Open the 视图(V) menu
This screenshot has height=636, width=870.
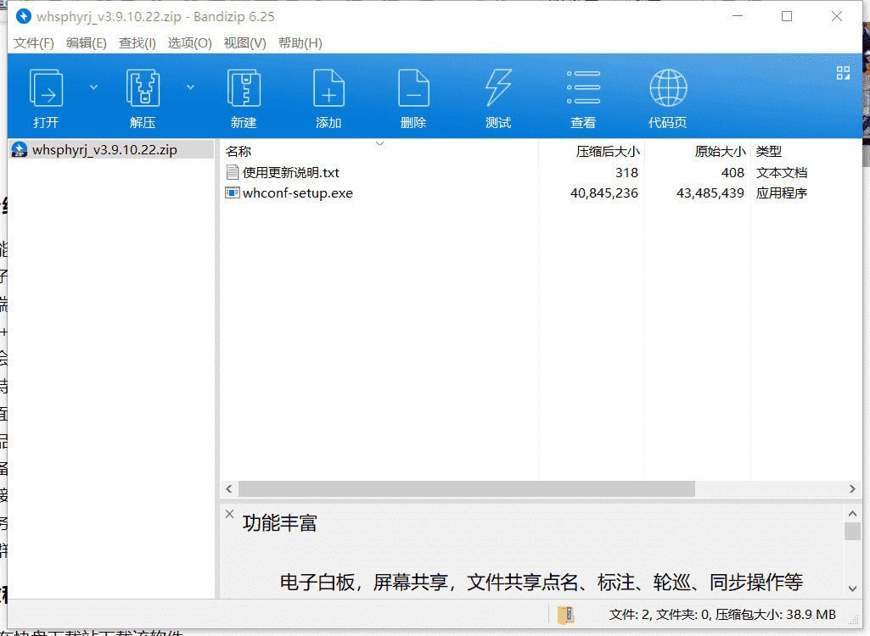244,43
